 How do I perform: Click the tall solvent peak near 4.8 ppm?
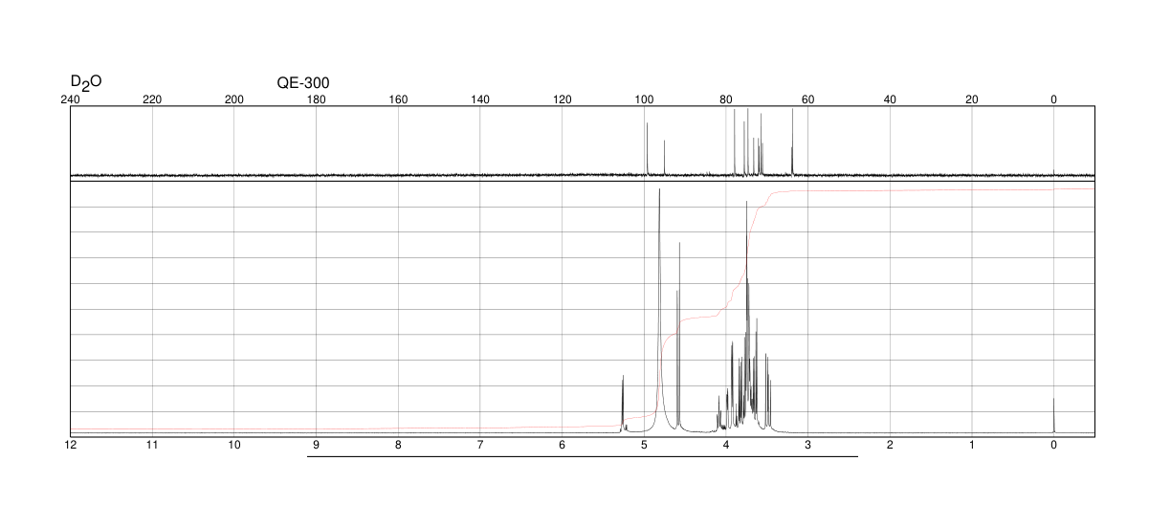click(x=660, y=311)
